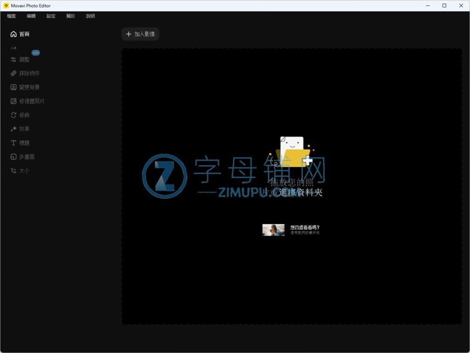470x353 pixels.
Task: Open the 效果 effects tool
Action: pos(20,129)
